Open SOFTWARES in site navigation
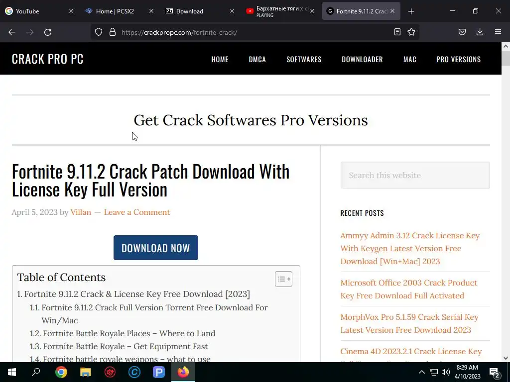Screen dimensions: 510x382 [304, 59]
